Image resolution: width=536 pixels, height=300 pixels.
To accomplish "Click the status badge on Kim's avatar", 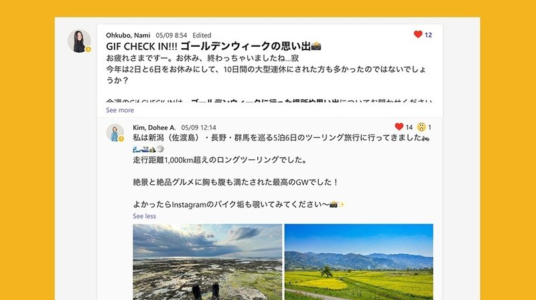I will [x=121, y=139].
